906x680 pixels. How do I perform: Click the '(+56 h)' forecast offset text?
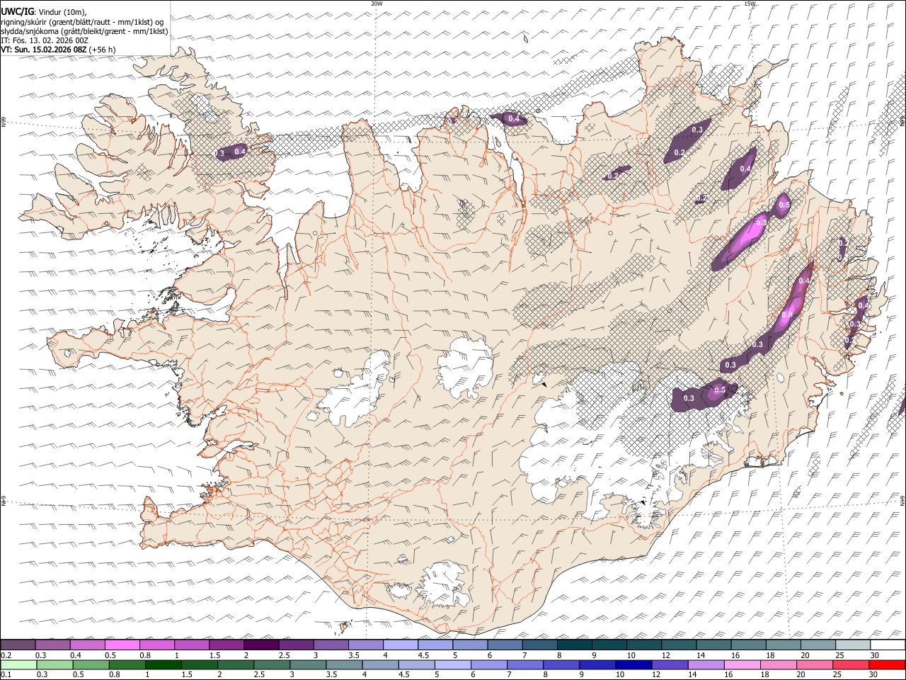pos(103,50)
